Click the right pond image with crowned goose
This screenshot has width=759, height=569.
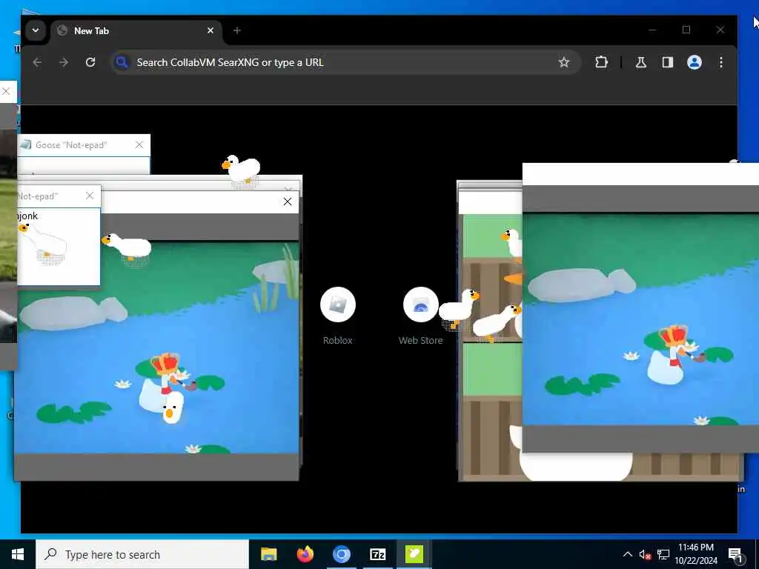click(640, 319)
